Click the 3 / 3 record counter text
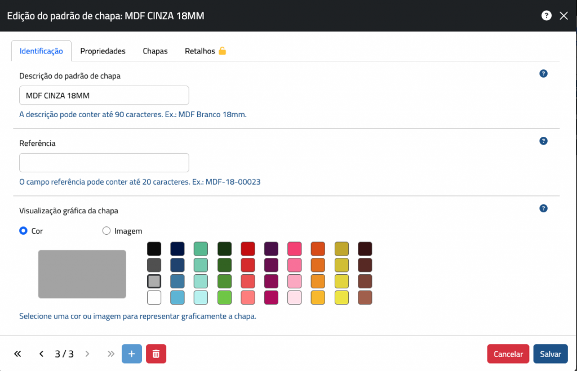Viewport: 577px width, 371px height. click(x=64, y=354)
